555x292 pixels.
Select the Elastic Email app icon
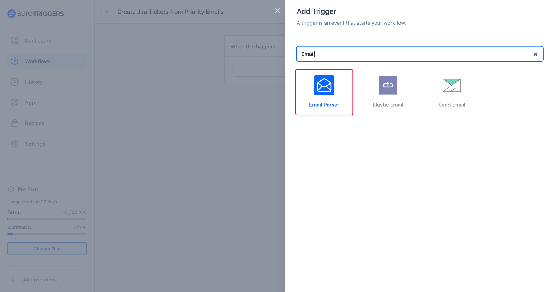[388, 85]
